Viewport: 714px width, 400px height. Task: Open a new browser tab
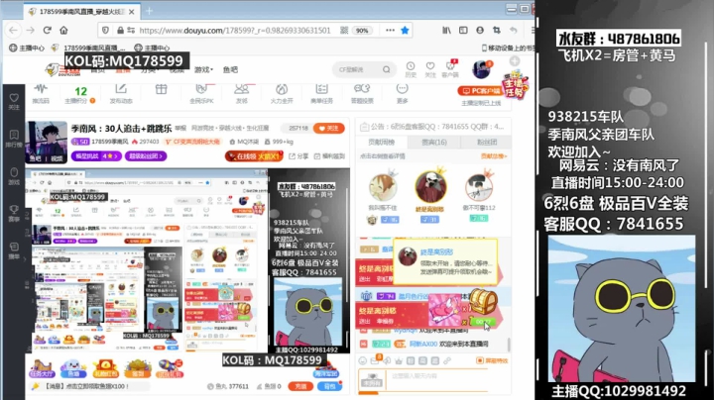pyautogui.click(x=149, y=11)
